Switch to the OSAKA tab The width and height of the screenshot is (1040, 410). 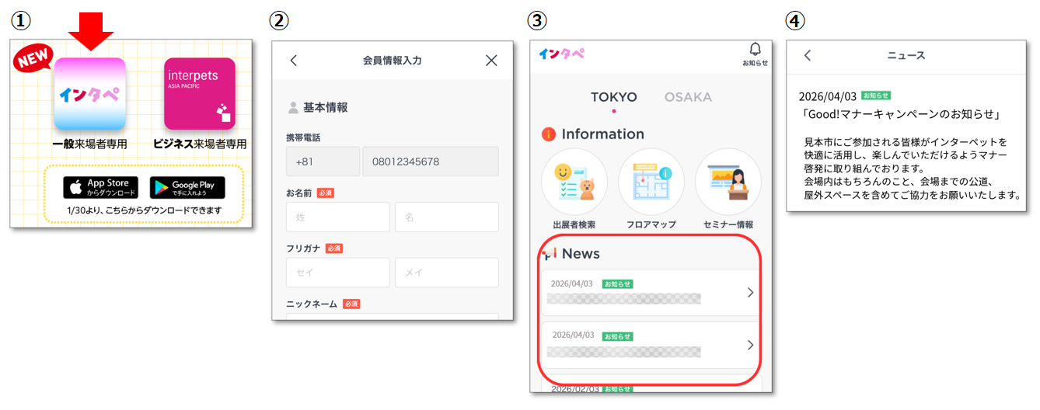pyautogui.click(x=688, y=97)
